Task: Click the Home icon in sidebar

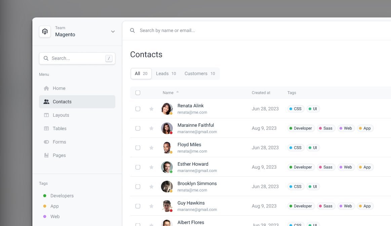Action: [x=46, y=88]
